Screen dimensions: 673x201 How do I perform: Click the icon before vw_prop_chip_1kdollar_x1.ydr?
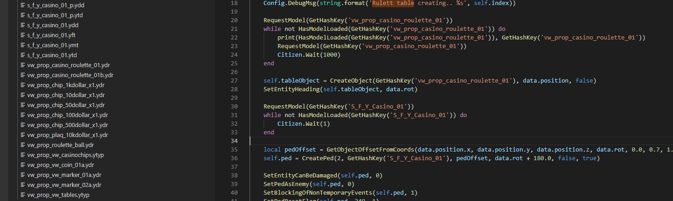point(23,85)
